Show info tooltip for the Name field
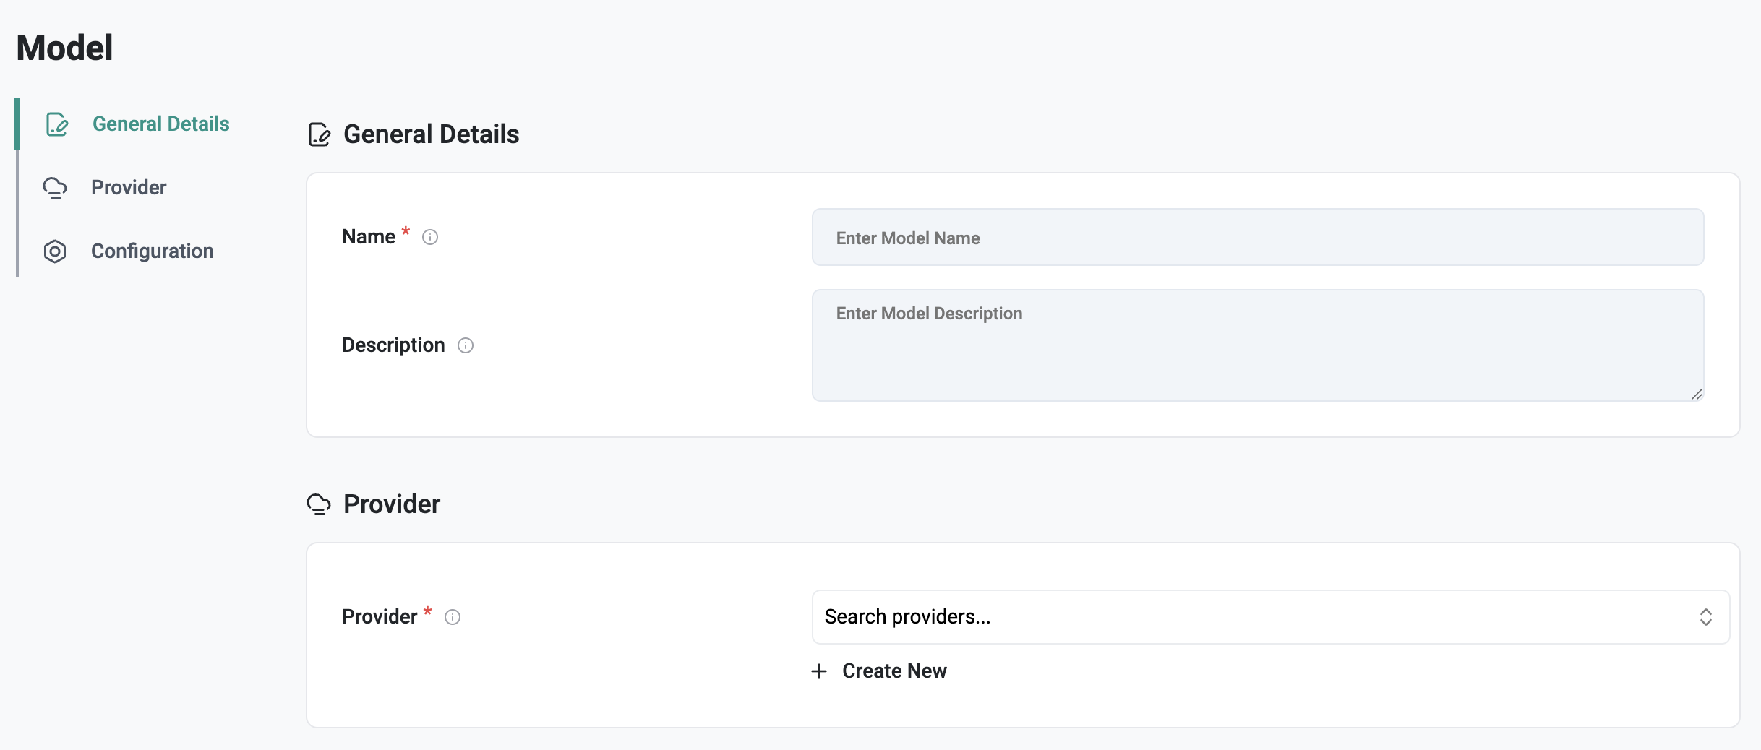This screenshot has width=1761, height=750. (x=430, y=237)
